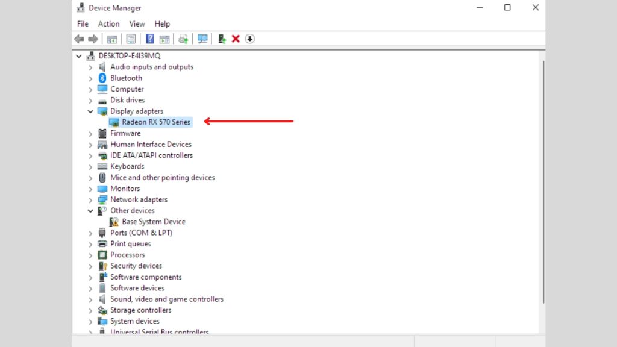617x347 pixels.
Task: Expand the Computer category chevron
Action: pyautogui.click(x=90, y=89)
